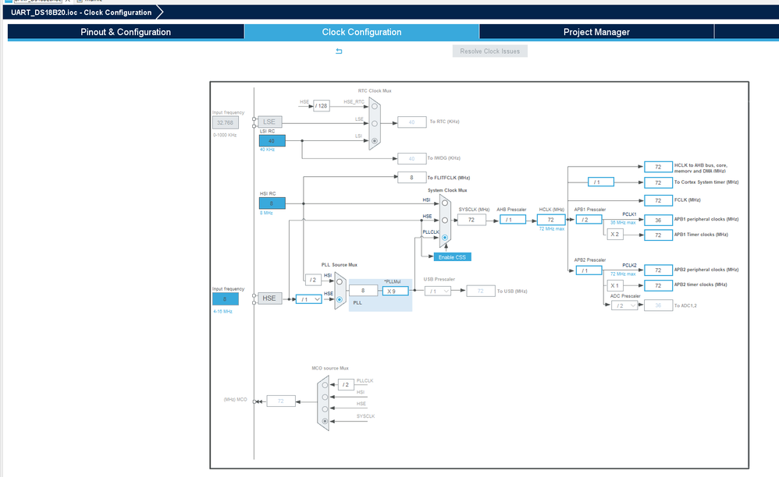Click the LSE oscillator block
779x477 pixels.
click(x=270, y=122)
